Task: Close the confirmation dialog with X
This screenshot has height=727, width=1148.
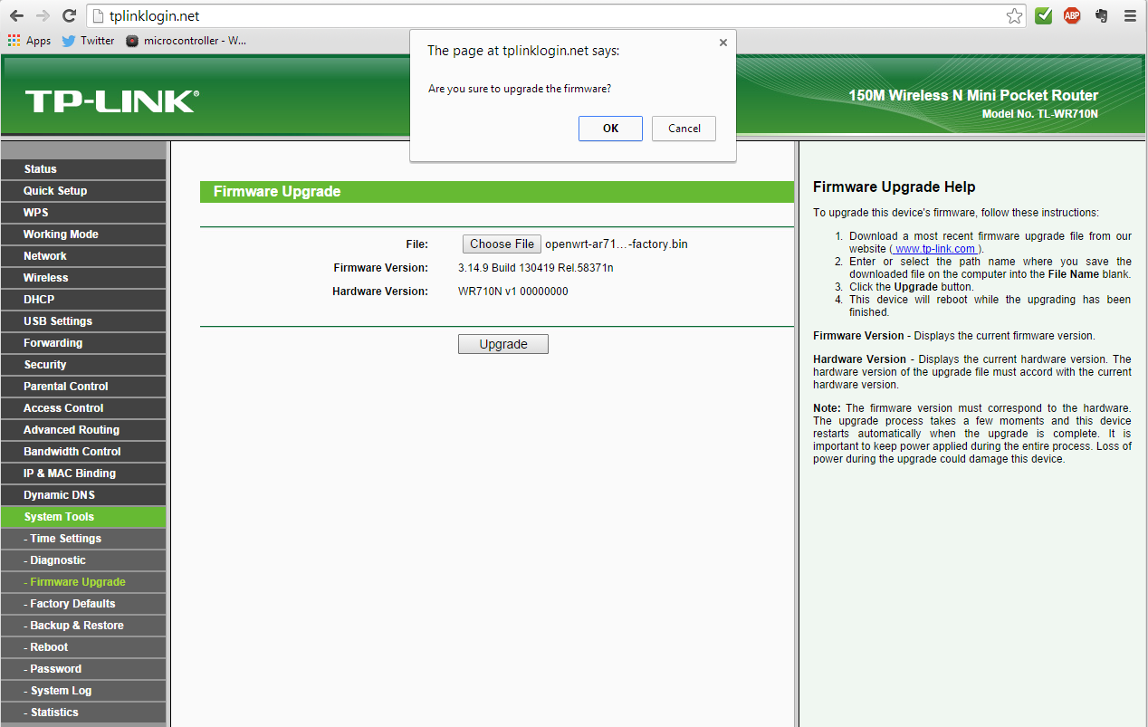Action: click(722, 43)
